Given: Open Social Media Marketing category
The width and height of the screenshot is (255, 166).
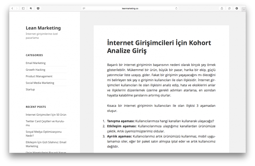Looking at the screenshot, I should point(40,83).
